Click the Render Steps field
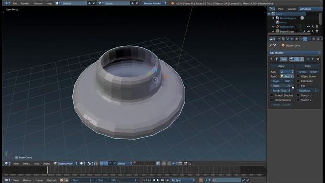 coord(281,90)
